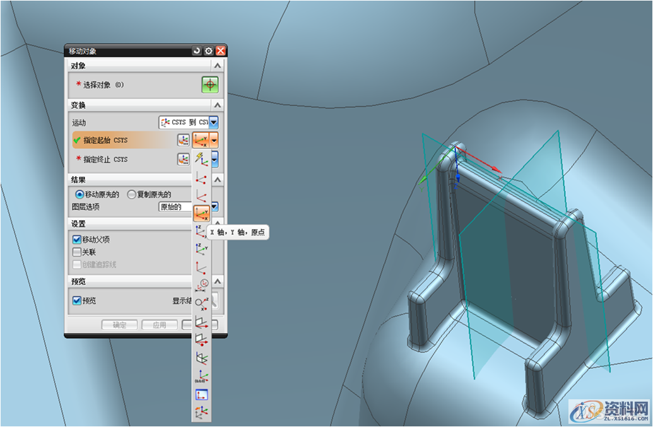653x427 pixels.
Task: Collapse the 变换 section
Action: [217, 105]
